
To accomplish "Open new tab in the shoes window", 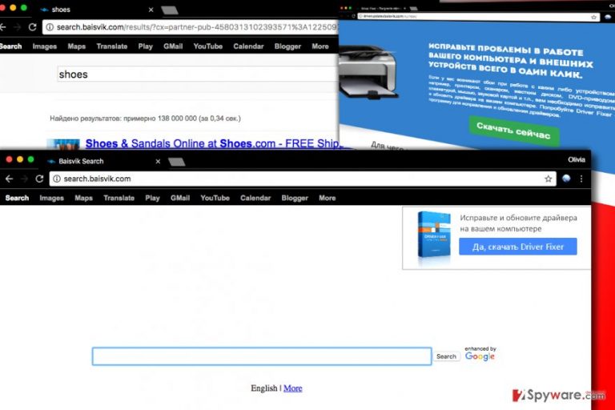I will point(170,10).
